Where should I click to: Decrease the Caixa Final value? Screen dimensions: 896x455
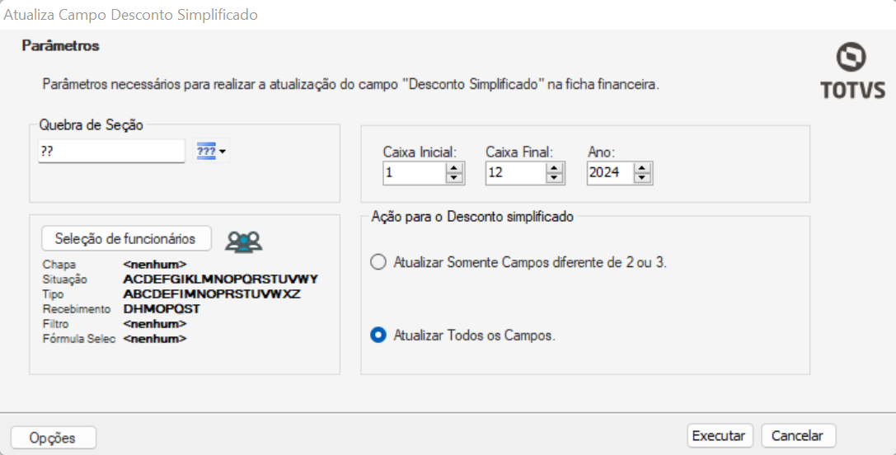[x=556, y=177]
